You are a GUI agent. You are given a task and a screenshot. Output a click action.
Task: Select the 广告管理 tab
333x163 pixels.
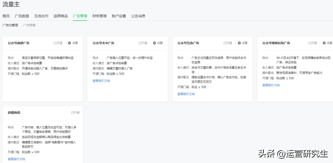tap(80, 16)
